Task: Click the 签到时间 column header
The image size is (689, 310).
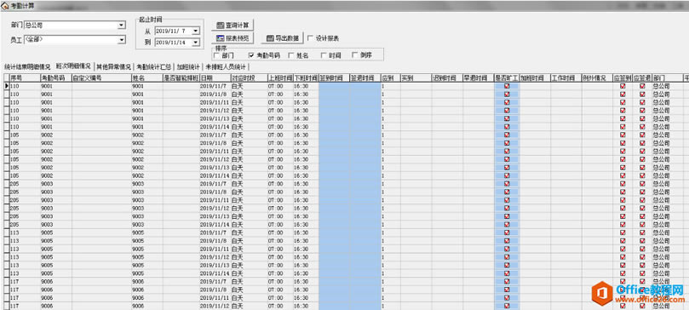Action: click(x=335, y=77)
